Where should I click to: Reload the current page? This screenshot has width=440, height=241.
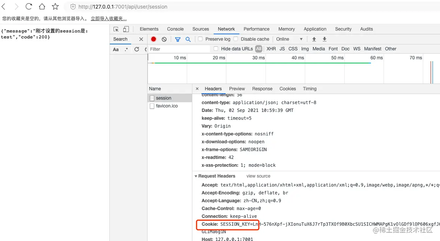click(x=29, y=6)
